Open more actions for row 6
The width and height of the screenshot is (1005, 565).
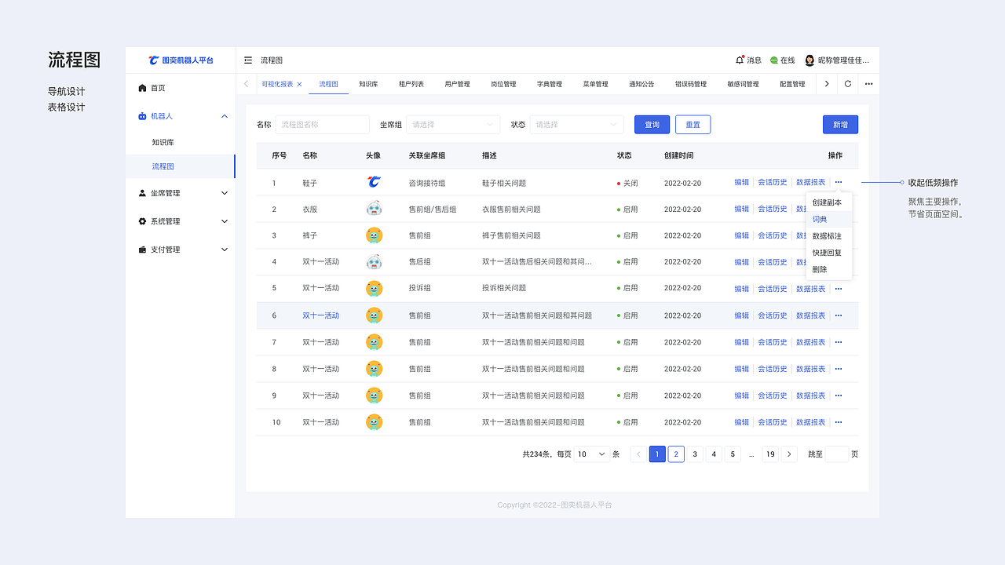coord(839,315)
